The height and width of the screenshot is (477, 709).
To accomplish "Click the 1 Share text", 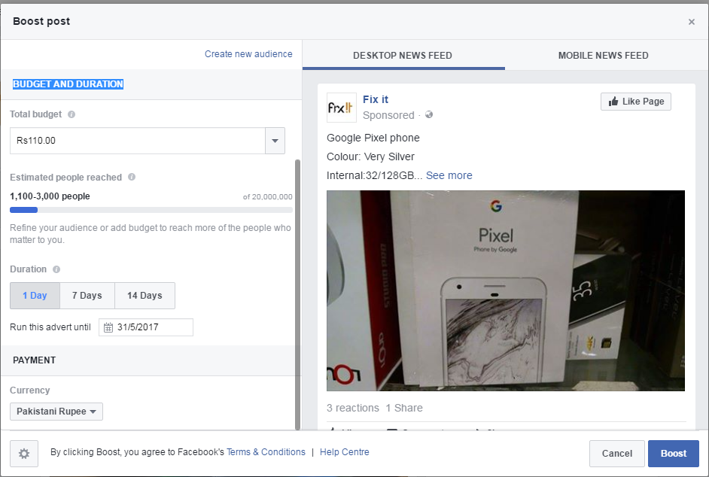I will (403, 408).
